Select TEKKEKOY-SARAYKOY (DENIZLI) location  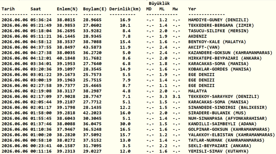[224, 97]
